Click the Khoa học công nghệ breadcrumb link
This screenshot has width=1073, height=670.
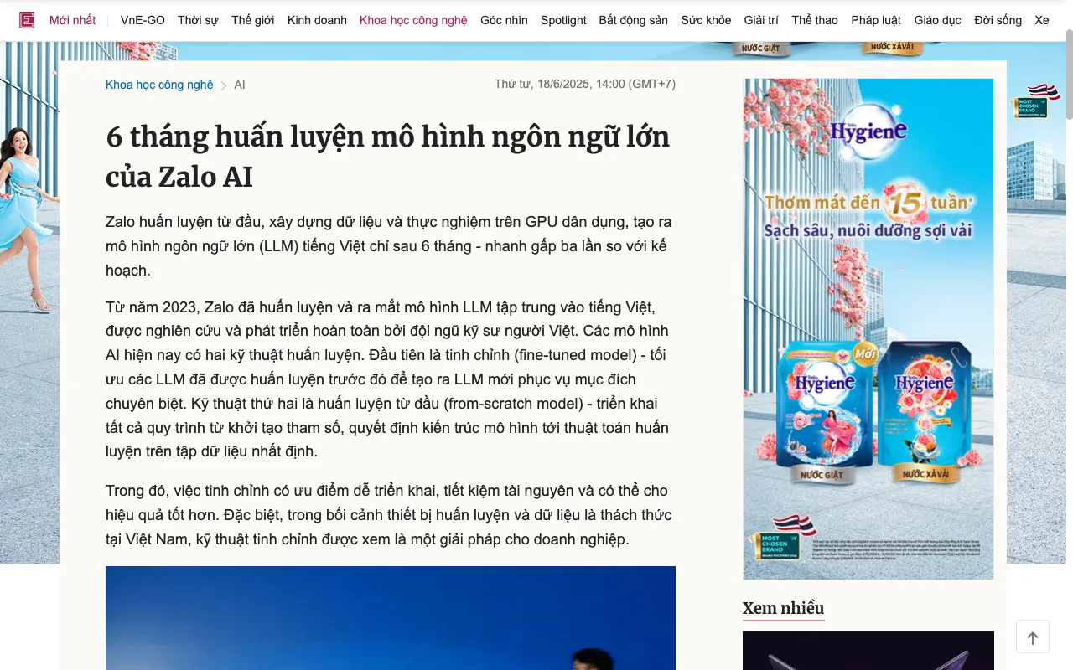pyautogui.click(x=159, y=85)
